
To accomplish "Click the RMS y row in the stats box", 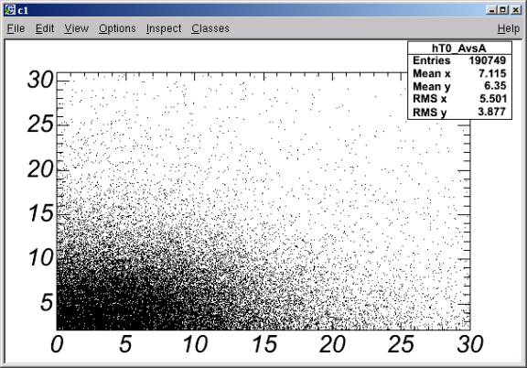I will point(459,112).
